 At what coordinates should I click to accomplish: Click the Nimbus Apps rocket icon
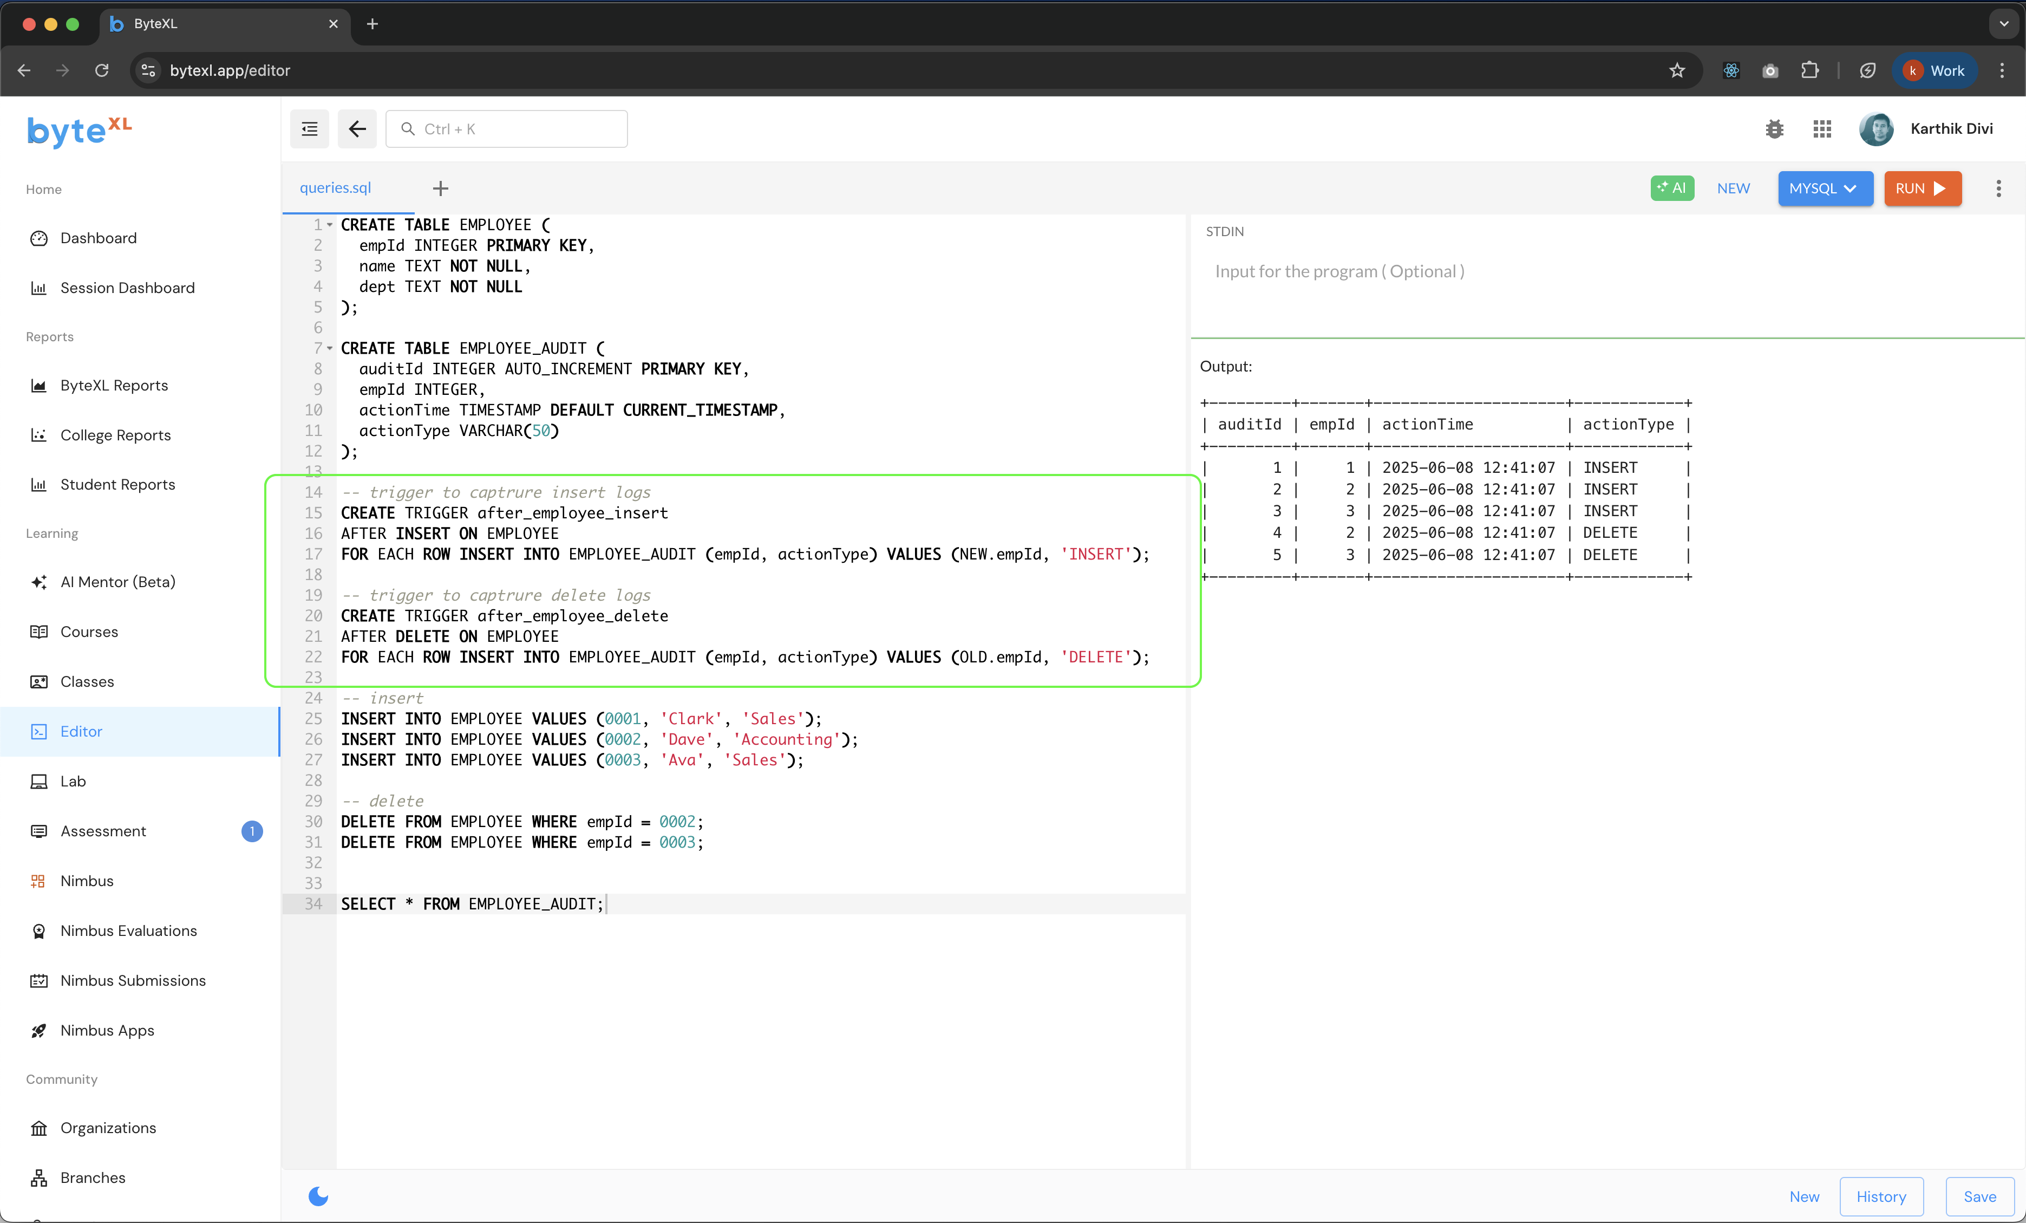tap(38, 1031)
